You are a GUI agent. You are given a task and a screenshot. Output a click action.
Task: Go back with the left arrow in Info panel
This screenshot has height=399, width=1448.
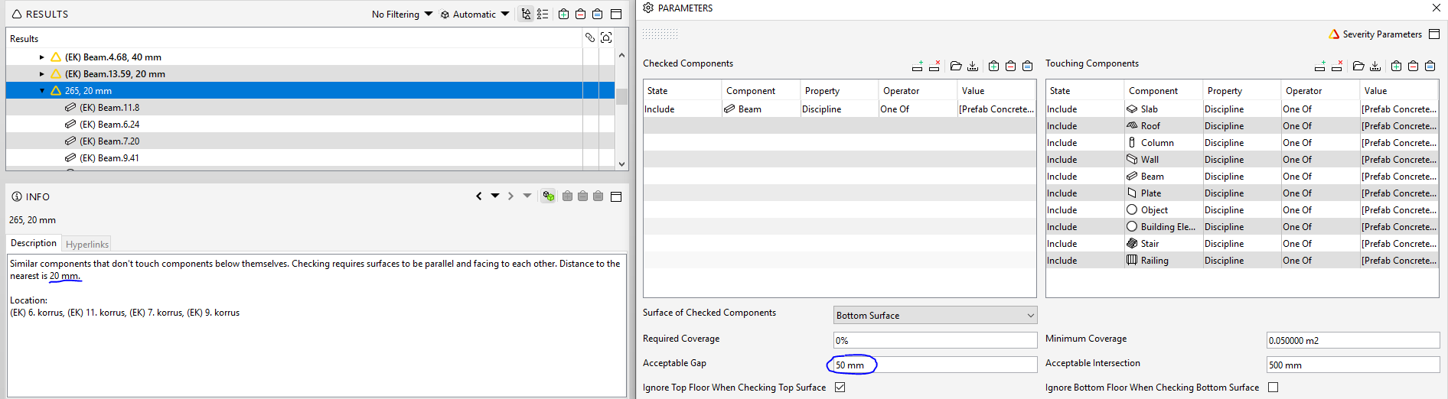click(x=479, y=196)
